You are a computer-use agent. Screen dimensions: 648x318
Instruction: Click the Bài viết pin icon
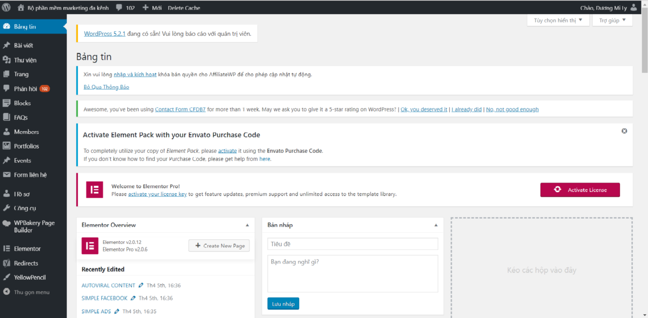click(x=6, y=45)
